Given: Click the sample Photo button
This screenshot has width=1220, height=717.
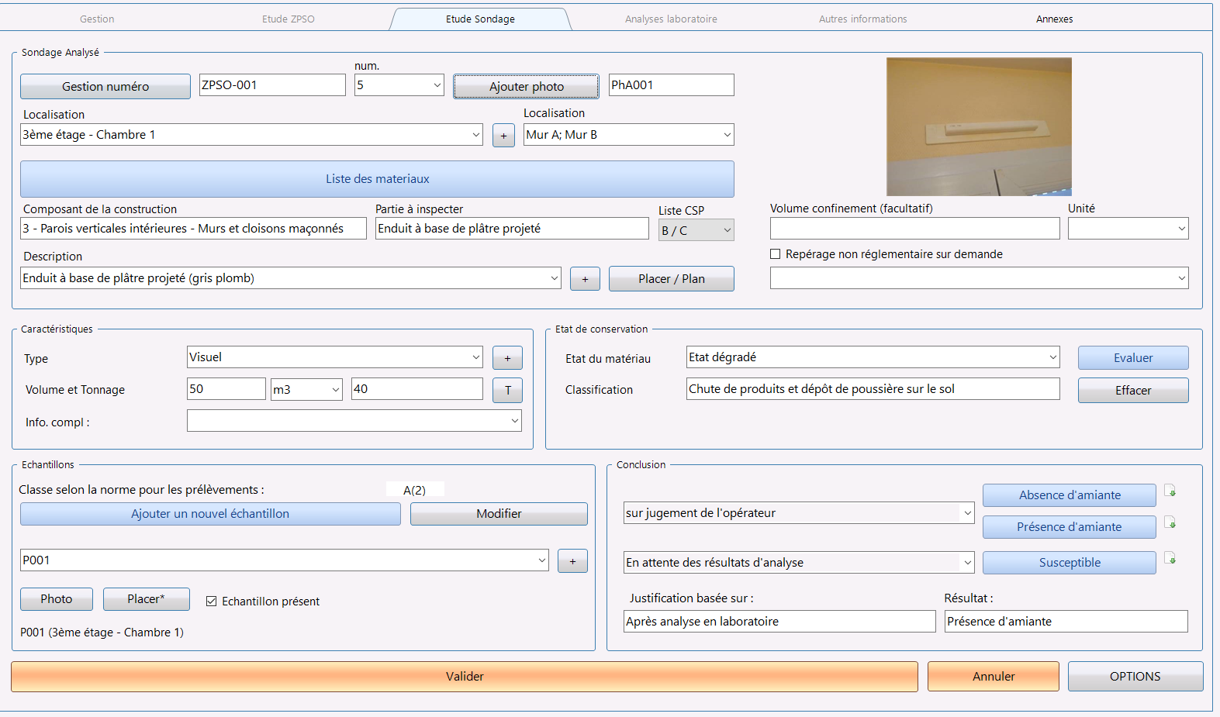Looking at the screenshot, I should (57, 599).
